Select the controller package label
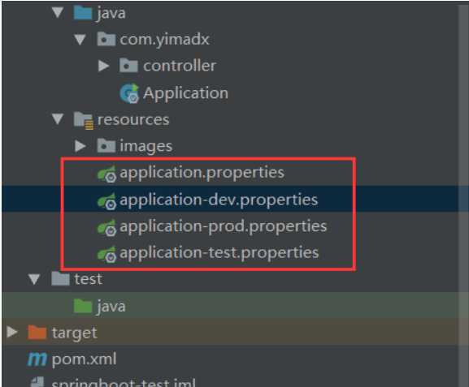Image resolution: width=469 pixels, height=387 pixels. pyautogui.click(x=180, y=66)
